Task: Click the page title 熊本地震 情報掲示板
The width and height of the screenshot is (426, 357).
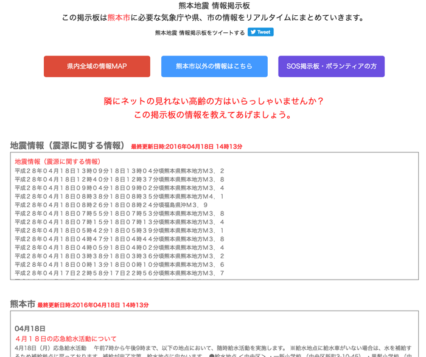Action: (214, 5)
